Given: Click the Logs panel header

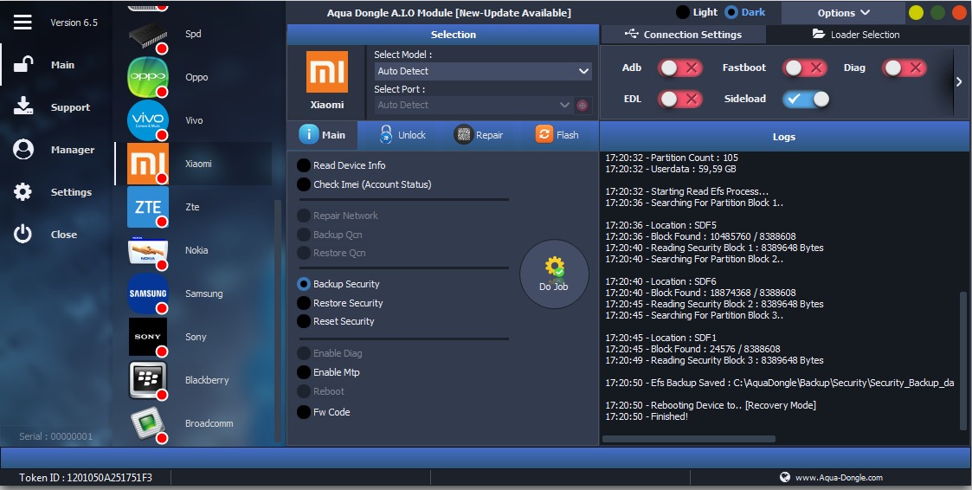Looking at the screenshot, I should [784, 137].
